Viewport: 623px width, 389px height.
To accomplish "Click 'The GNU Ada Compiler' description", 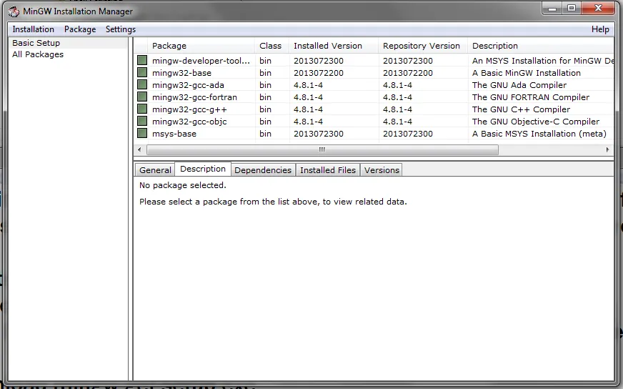I will coord(519,85).
